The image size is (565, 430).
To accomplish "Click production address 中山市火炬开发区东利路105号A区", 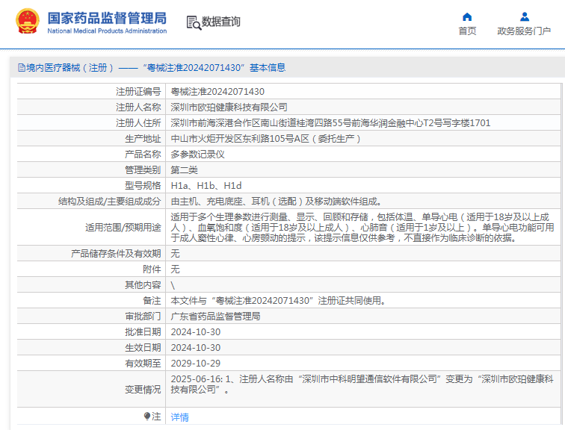I will [x=265, y=139].
